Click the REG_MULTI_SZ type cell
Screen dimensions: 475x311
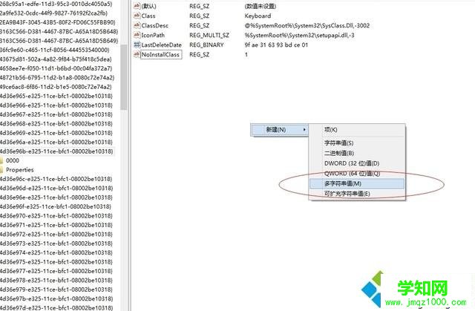(x=209, y=35)
